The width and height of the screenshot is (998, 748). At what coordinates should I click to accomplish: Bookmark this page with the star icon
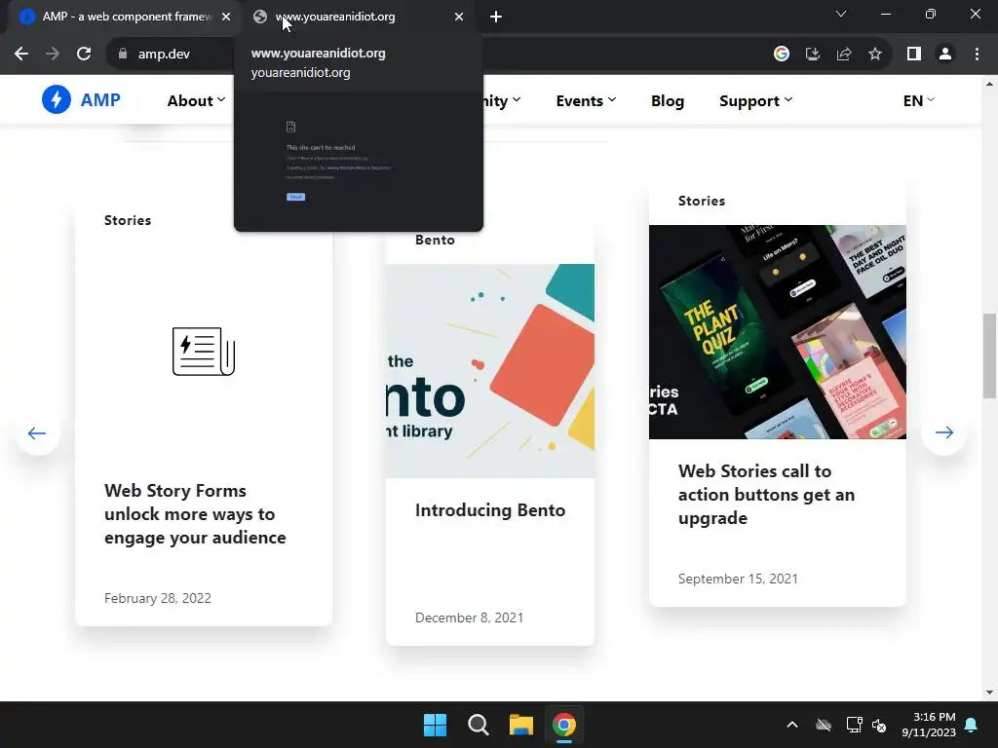[875, 55]
